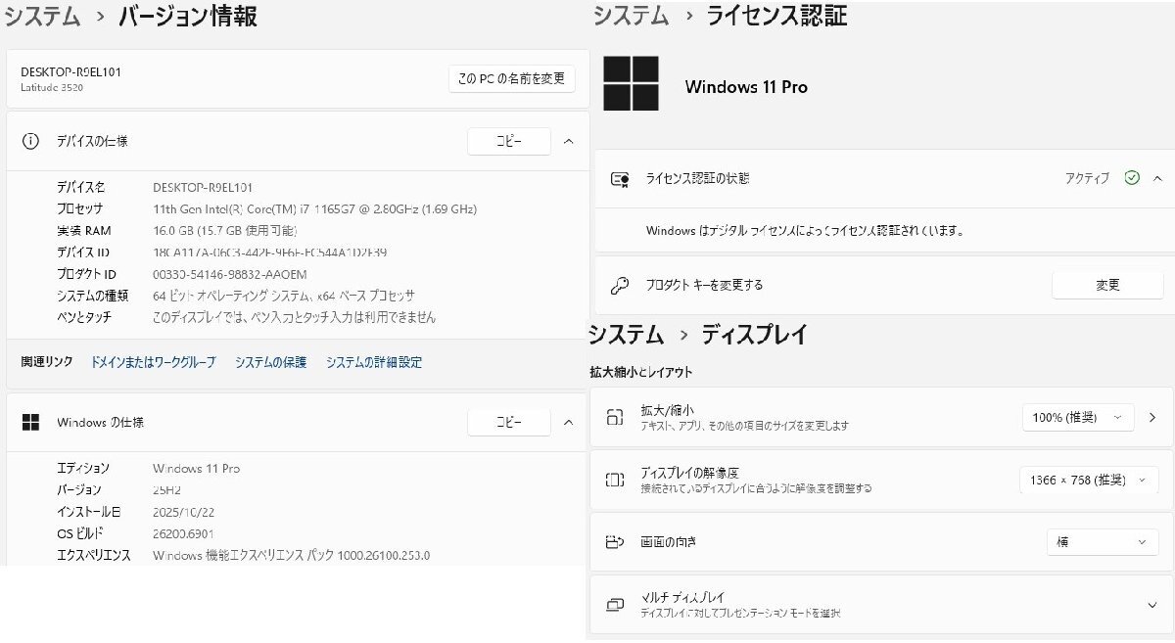Click the key icon beside プロダクトキーを変更する
Viewport: 1175px width, 643px height.
pyautogui.click(x=620, y=283)
